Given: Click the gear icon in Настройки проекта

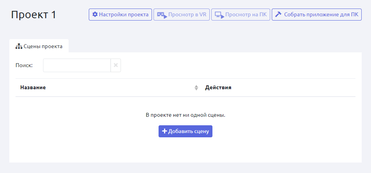Looking at the screenshot, I should pos(95,15).
